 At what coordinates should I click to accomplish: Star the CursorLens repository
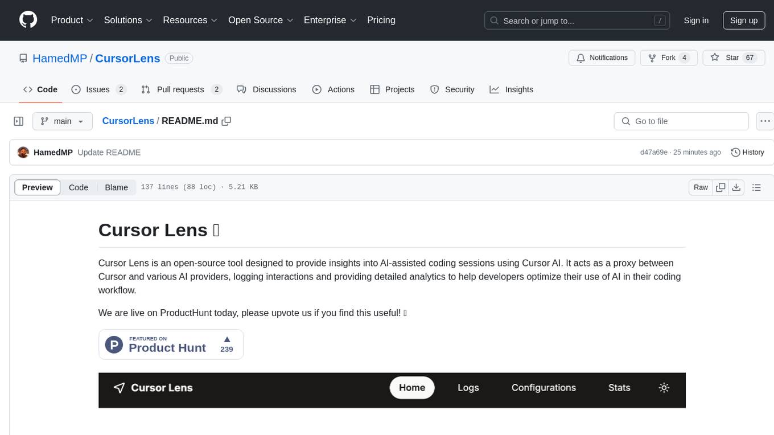pos(726,58)
